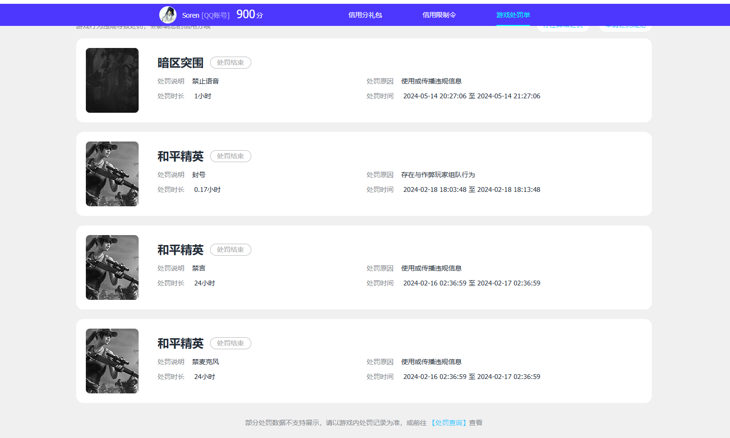Click 使用或传播违规信息 reason in the 禁麦克风 card
This screenshot has height=438, width=730.
pos(431,362)
